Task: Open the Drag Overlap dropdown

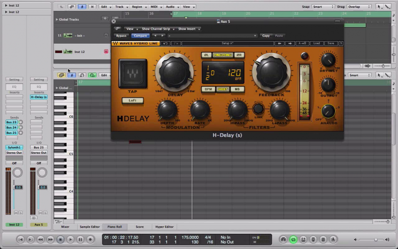Action: [359, 7]
